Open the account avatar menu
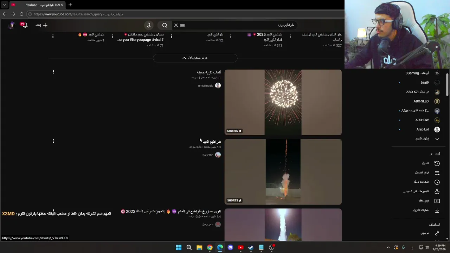This screenshot has height=253, width=450. (12, 25)
